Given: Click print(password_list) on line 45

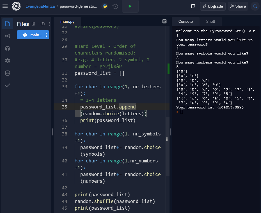Looking at the screenshot, I should [102, 208].
